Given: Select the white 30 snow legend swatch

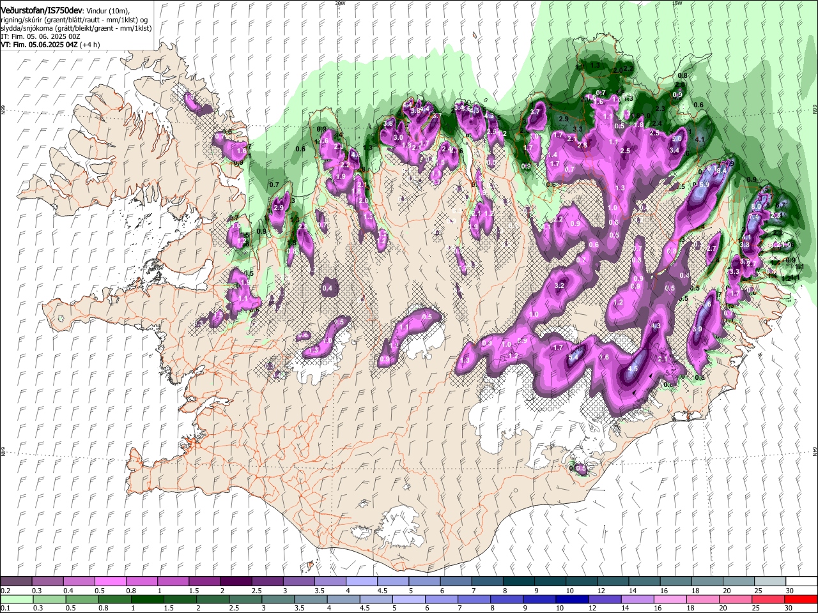Looking at the screenshot, I should tap(800, 580).
